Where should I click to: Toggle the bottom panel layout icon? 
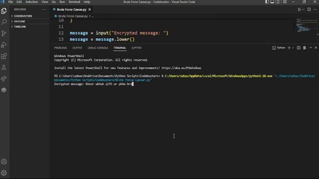click(x=272, y=2)
